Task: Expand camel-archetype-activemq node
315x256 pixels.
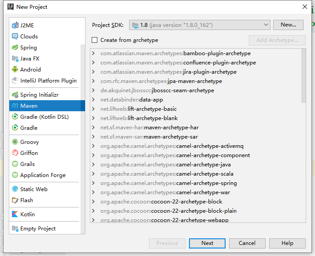Action: [x=93, y=146]
